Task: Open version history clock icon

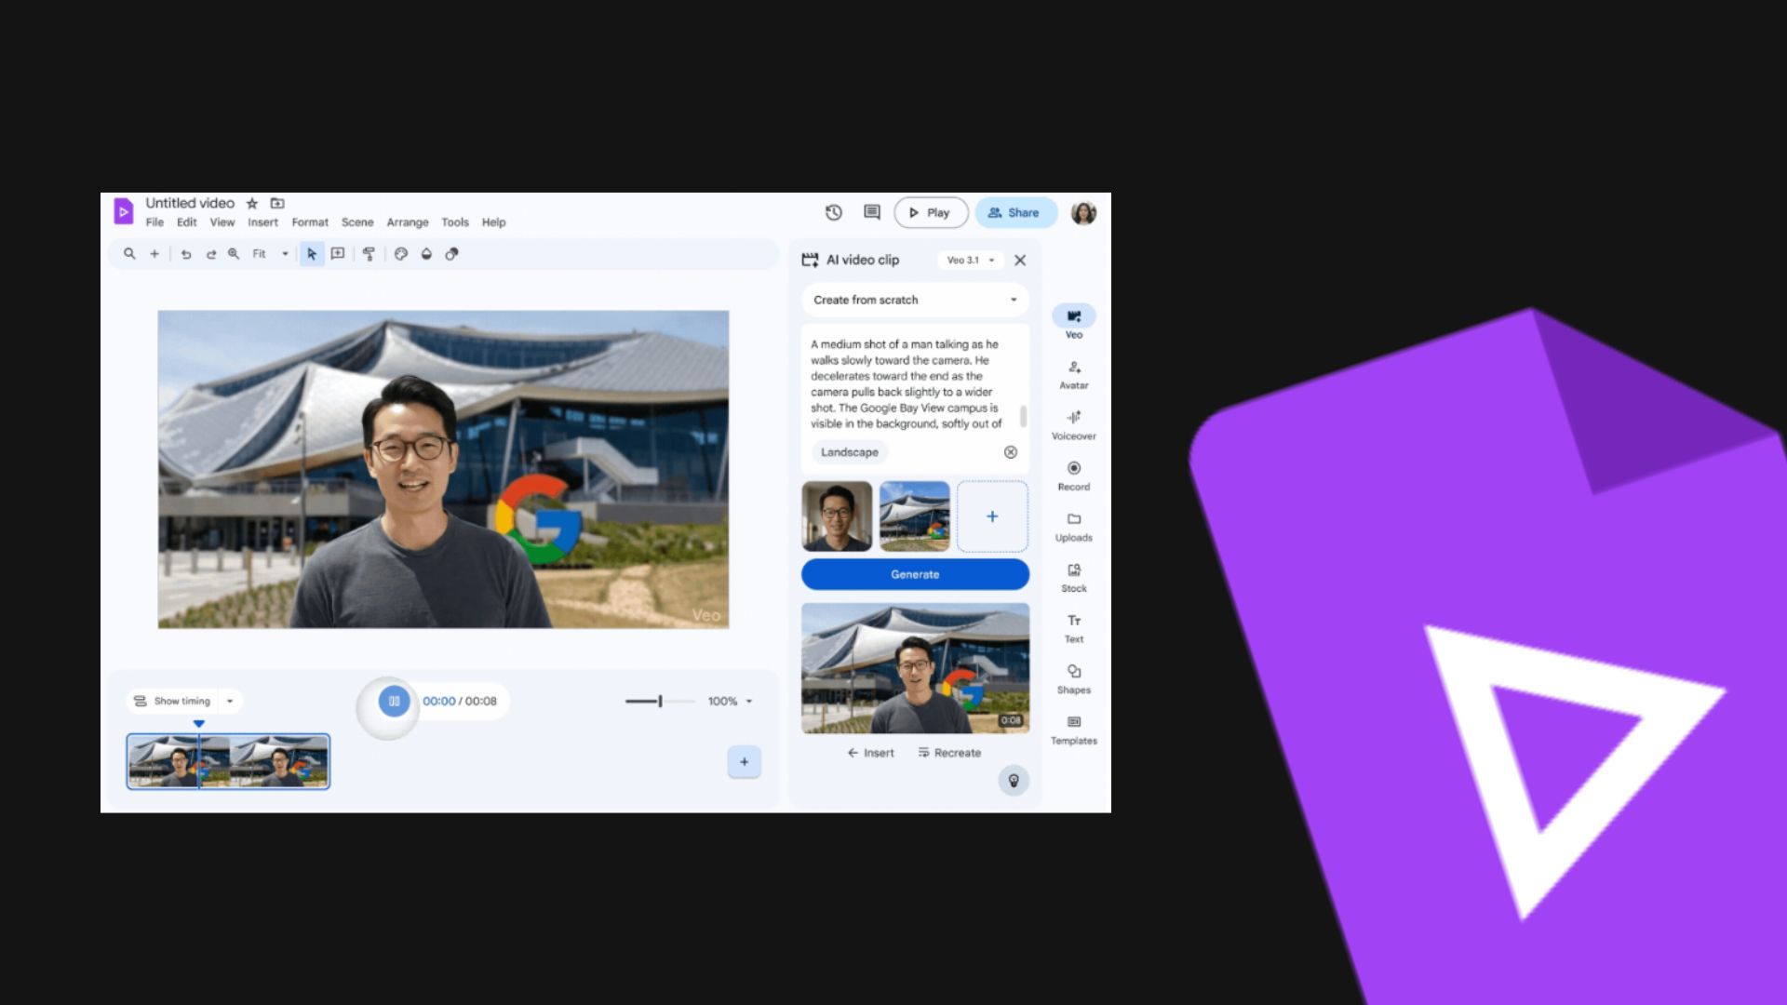Action: click(834, 212)
